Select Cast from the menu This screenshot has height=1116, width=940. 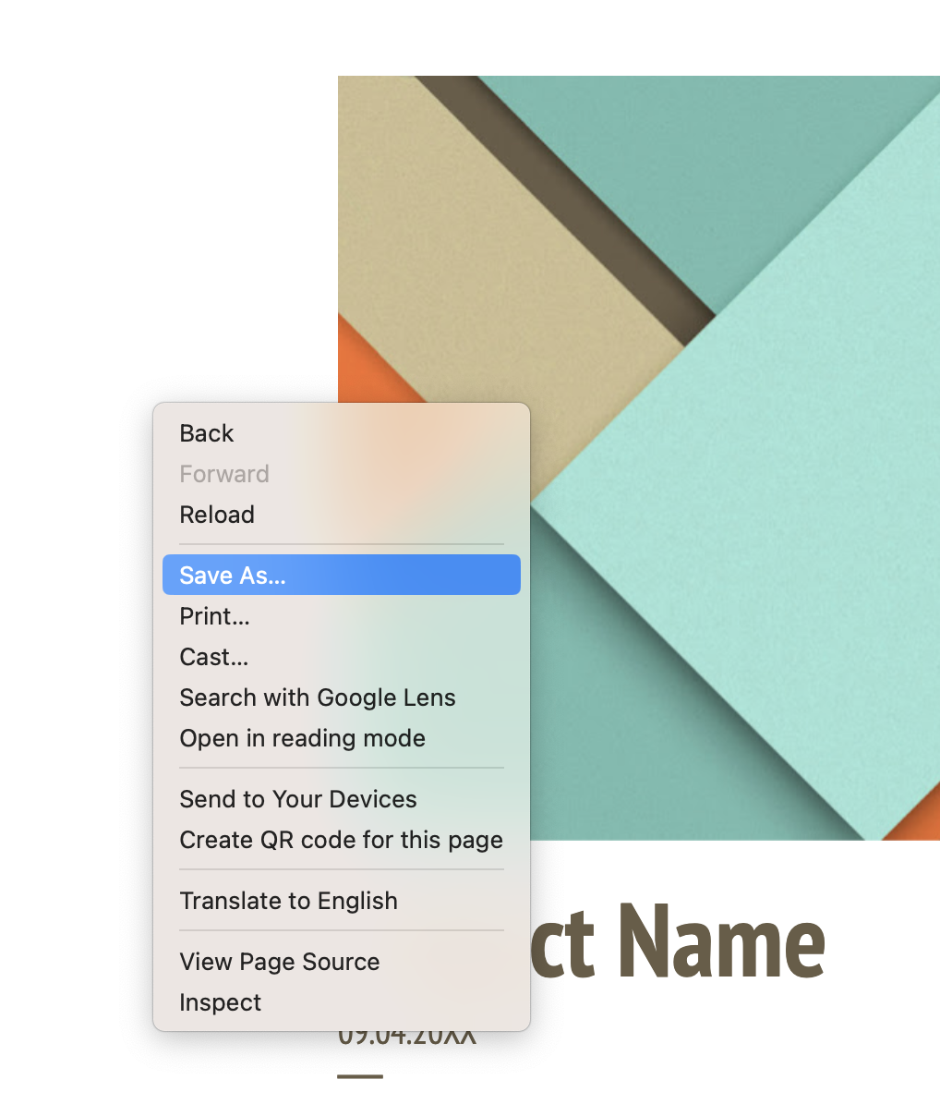213,656
